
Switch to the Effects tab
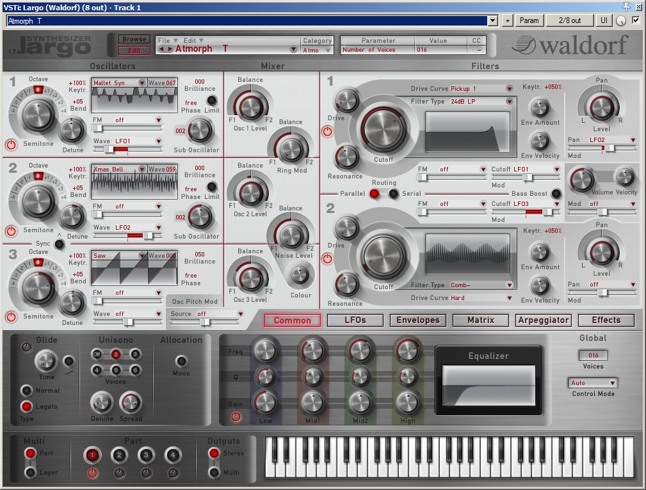tap(606, 320)
